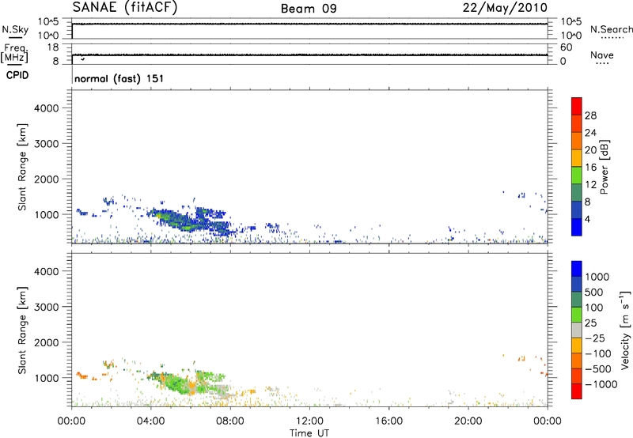Viewport: 633px width, 438px height.
Task: Click the Power [dB] color bar label
Action: 604,167
